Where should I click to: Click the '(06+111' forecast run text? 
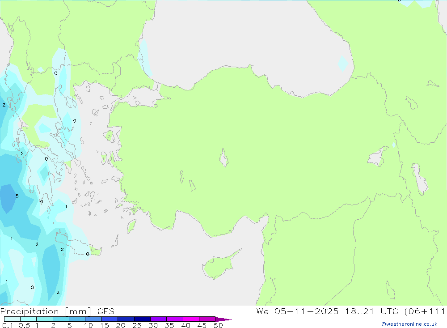[x=425, y=311]
